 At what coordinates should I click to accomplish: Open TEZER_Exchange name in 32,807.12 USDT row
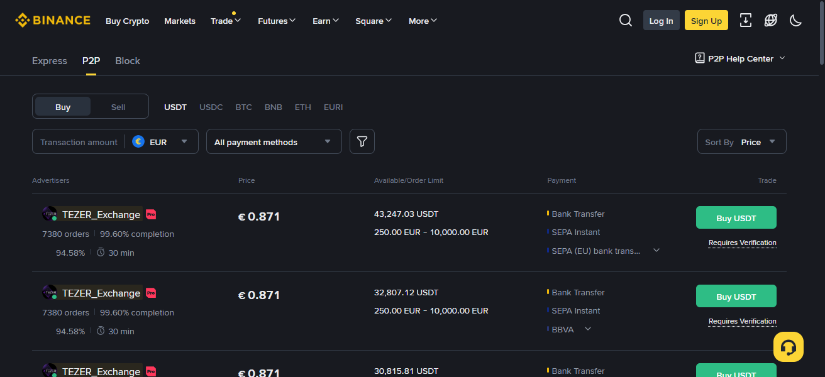(101, 293)
